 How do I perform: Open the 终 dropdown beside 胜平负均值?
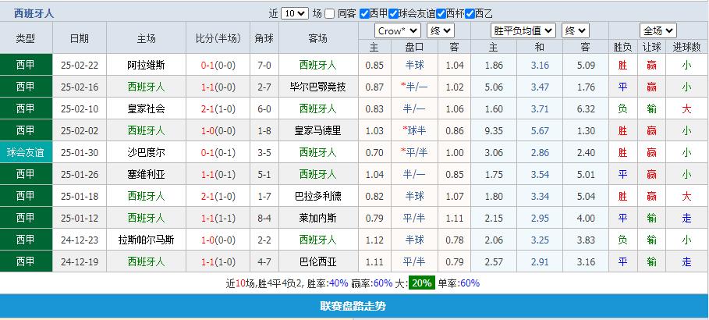tap(576, 30)
